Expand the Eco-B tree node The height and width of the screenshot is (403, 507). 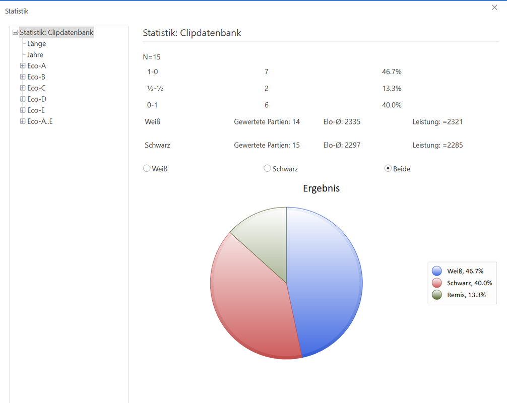click(23, 77)
